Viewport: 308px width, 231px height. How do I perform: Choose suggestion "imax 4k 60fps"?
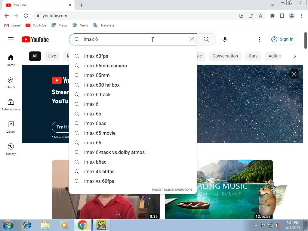[133, 172]
